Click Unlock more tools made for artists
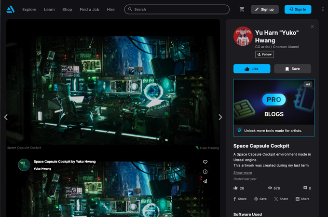 tap(273, 131)
